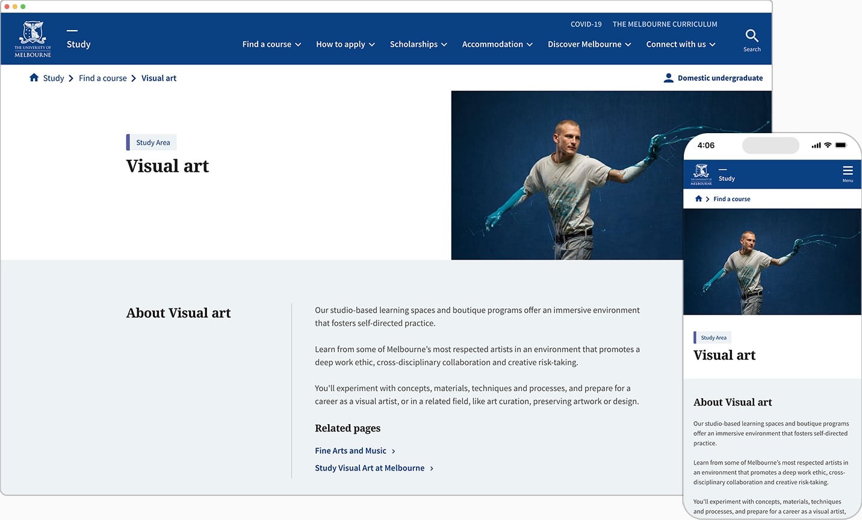Open the COVID-19 top link

(586, 24)
